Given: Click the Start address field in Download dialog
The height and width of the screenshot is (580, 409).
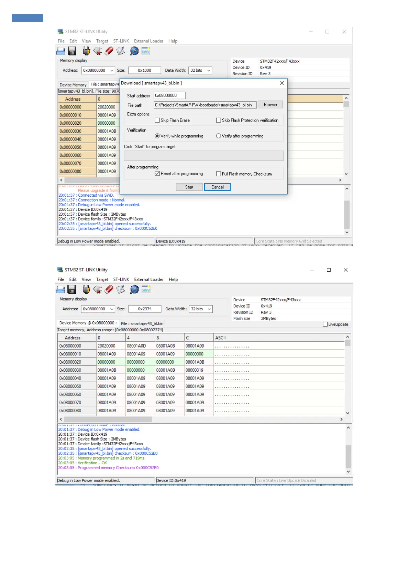Looking at the screenshot, I should (x=169, y=95).
